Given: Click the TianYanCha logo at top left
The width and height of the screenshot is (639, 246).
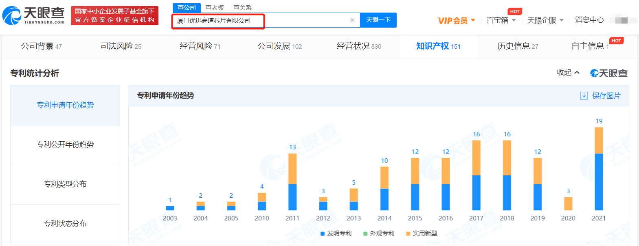Looking at the screenshot, I should pyautogui.click(x=33, y=15).
